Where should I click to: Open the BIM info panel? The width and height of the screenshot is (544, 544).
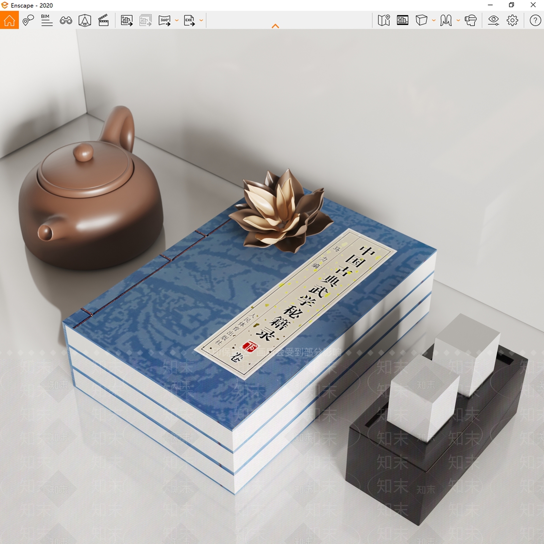(x=47, y=20)
